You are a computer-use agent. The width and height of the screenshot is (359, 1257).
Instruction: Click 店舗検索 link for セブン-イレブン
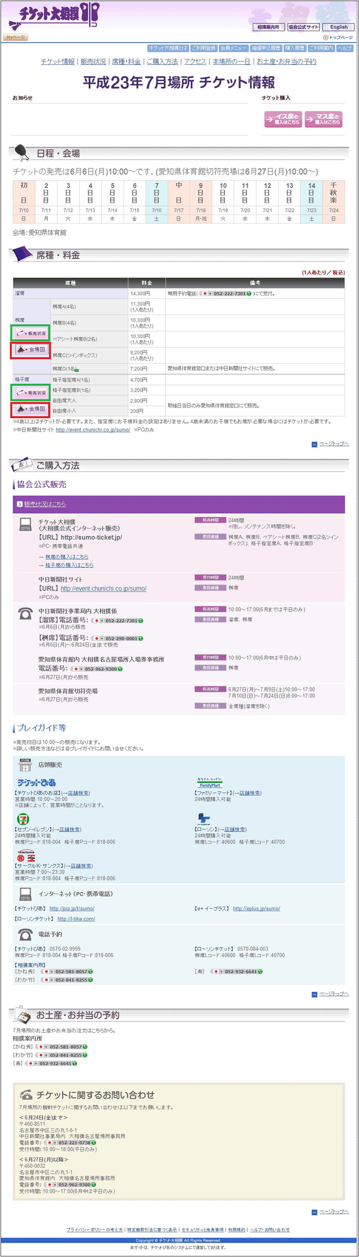click(70, 830)
